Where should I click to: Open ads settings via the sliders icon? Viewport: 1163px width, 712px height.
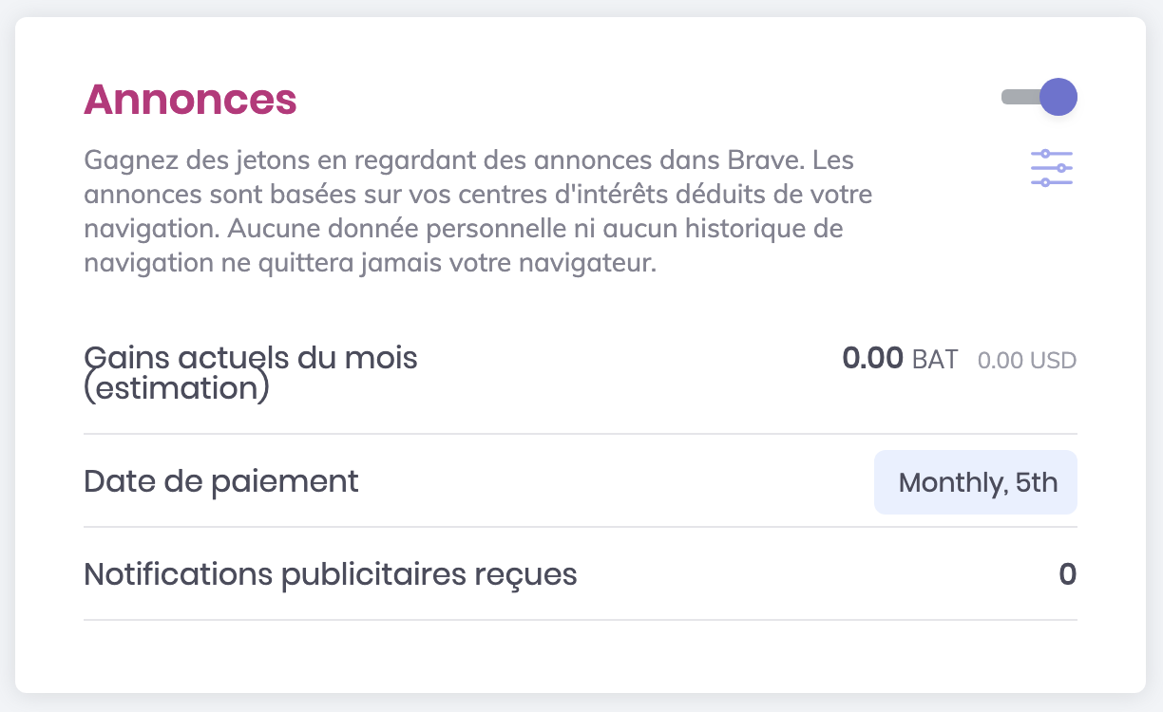click(x=1051, y=168)
